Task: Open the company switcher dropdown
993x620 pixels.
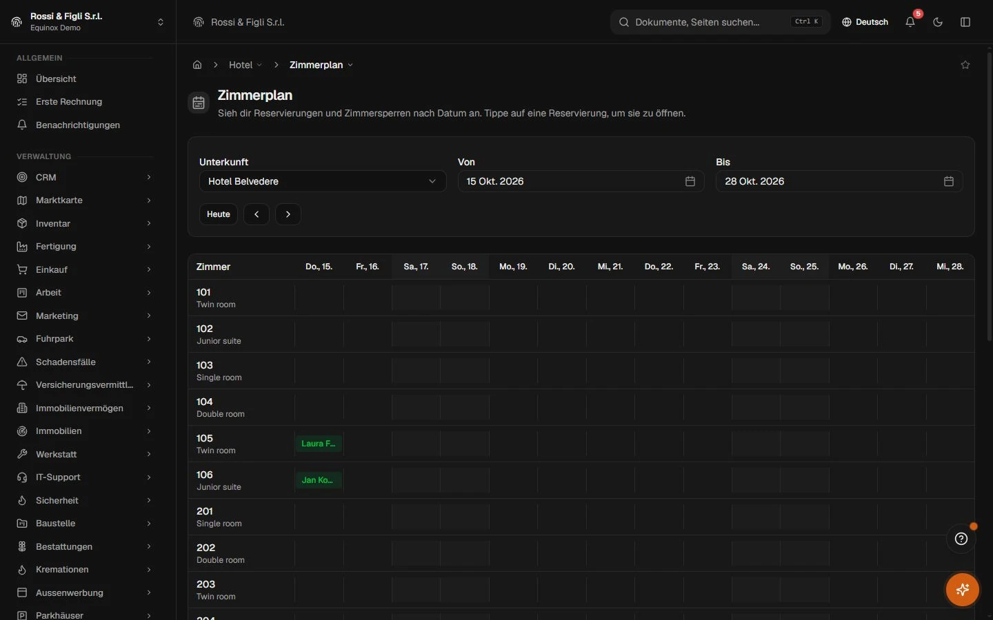Action: 88,22
